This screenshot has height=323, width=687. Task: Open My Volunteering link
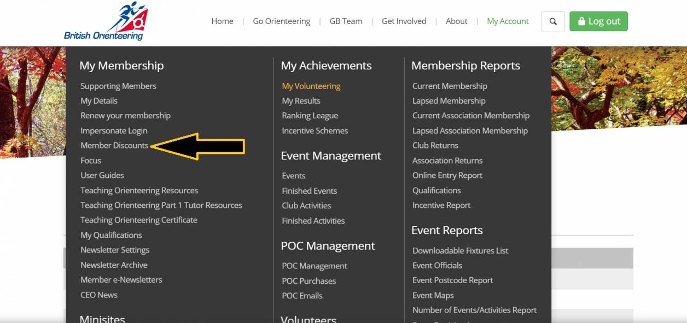[311, 86]
